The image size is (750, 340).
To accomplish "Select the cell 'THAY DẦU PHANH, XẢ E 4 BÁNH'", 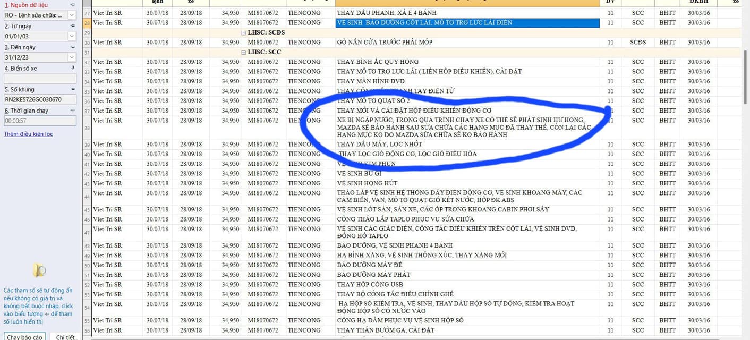I will pos(467,13).
